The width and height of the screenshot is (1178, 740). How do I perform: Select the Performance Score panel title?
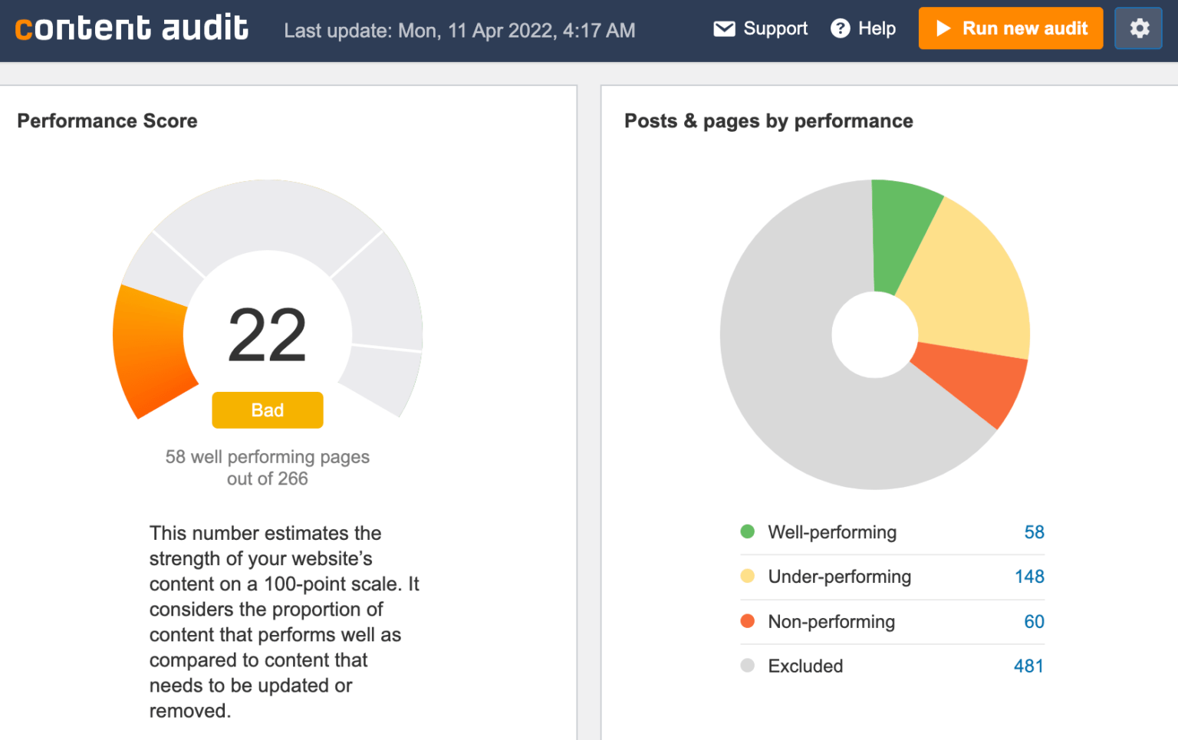click(x=107, y=120)
